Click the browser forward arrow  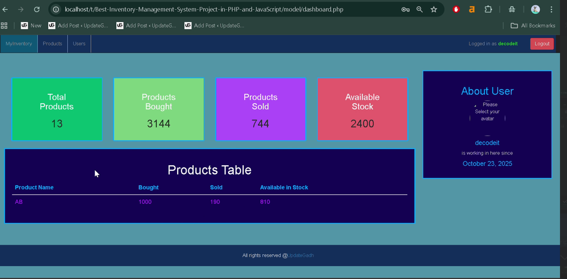click(20, 9)
